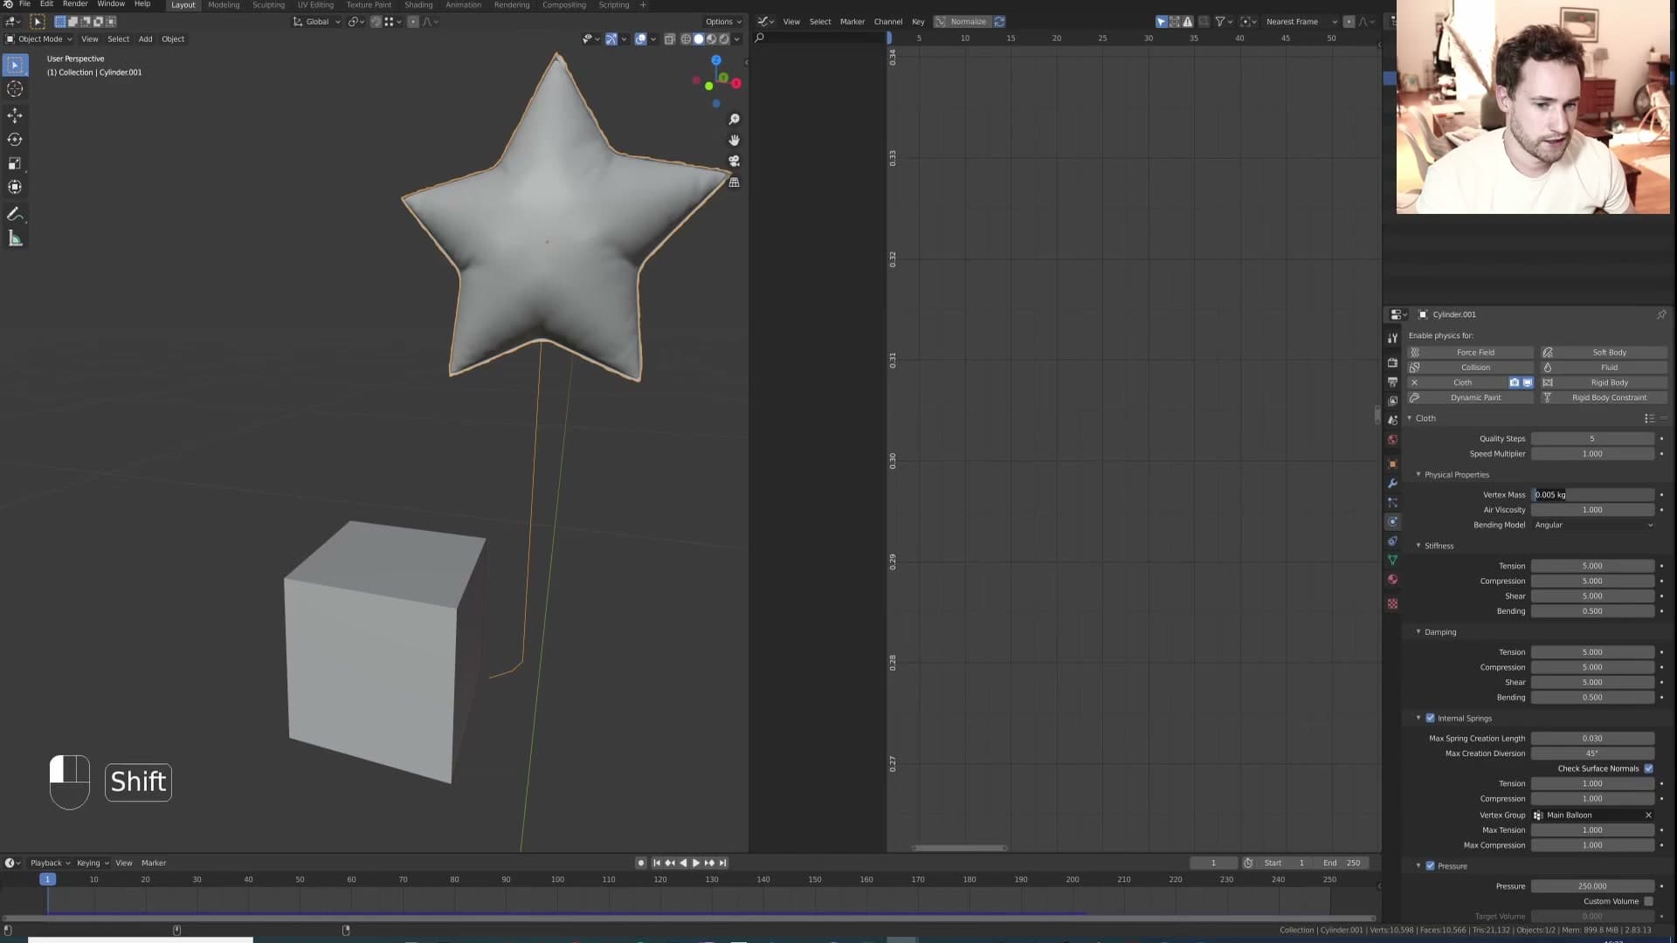Open the graph editor Channel menu
The height and width of the screenshot is (943, 1677).
tap(888, 22)
